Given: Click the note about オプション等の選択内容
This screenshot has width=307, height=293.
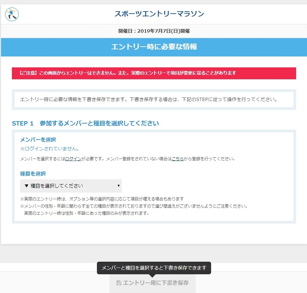Looking at the screenshot, I should click(102, 199).
